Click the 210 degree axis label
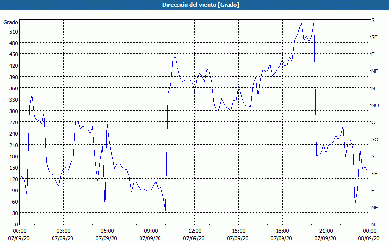 (14, 145)
